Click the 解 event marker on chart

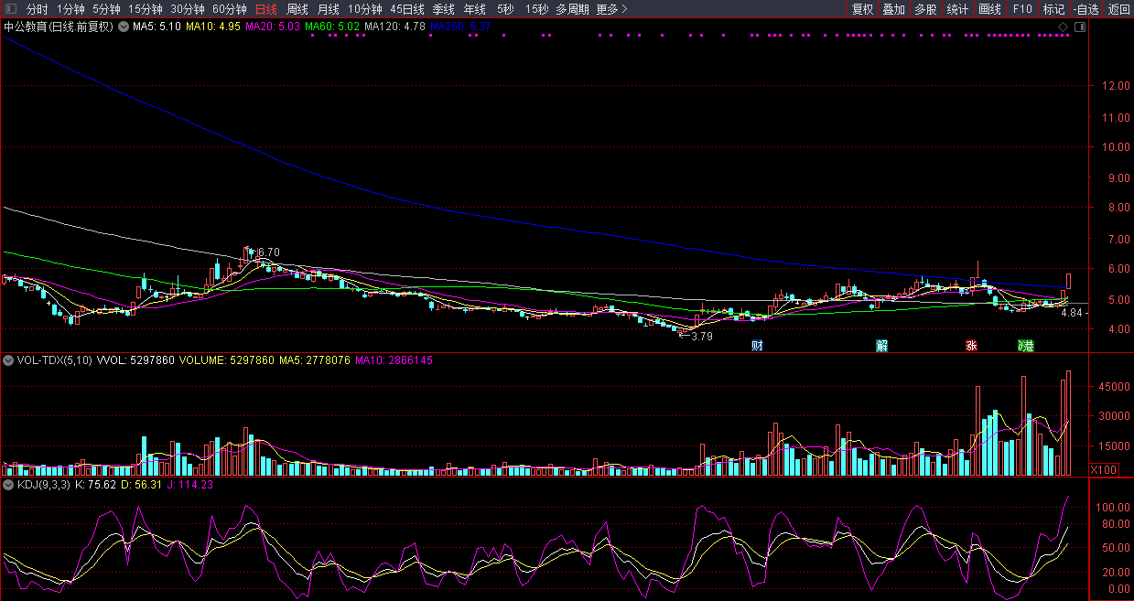(881, 346)
